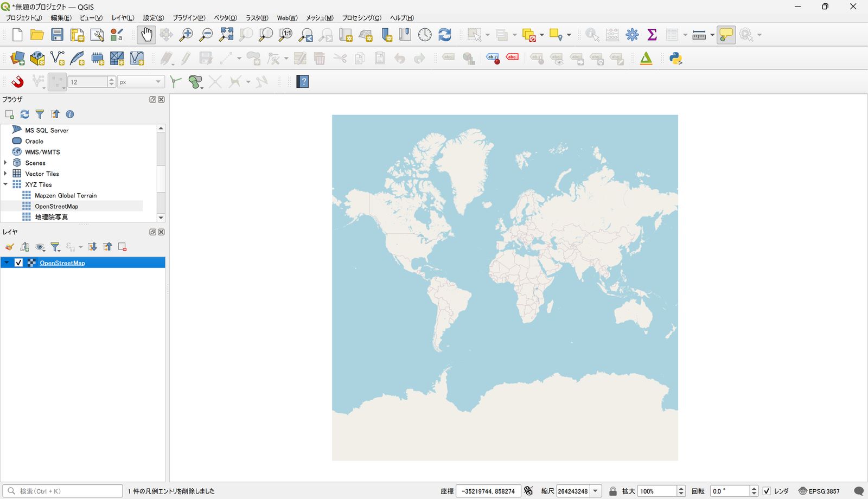Viewport: 868px width, 499px height.
Task: Click the Statistical Summary sigma icon
Action: 652,35
